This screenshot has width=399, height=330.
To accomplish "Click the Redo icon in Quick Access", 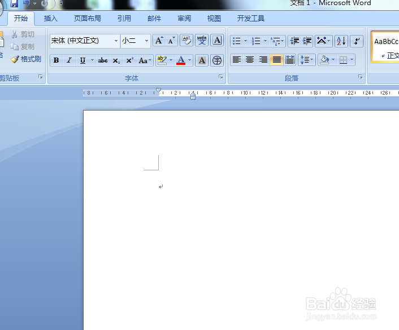I will tap(45, 3).
